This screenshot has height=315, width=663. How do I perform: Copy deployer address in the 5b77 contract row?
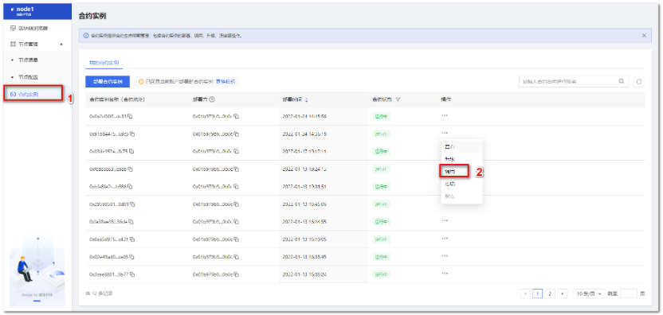click(x=237, y=274)
